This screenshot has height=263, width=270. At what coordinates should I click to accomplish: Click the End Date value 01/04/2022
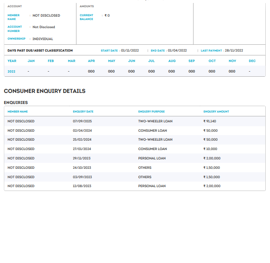point(177,51)
